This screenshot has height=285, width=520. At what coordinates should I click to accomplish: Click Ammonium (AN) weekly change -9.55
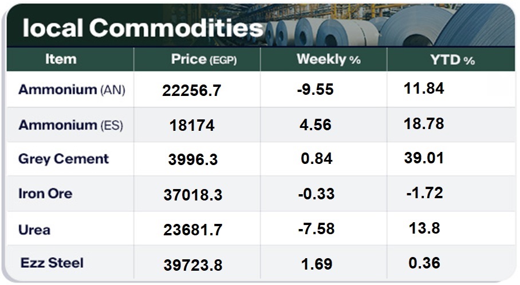316,90
